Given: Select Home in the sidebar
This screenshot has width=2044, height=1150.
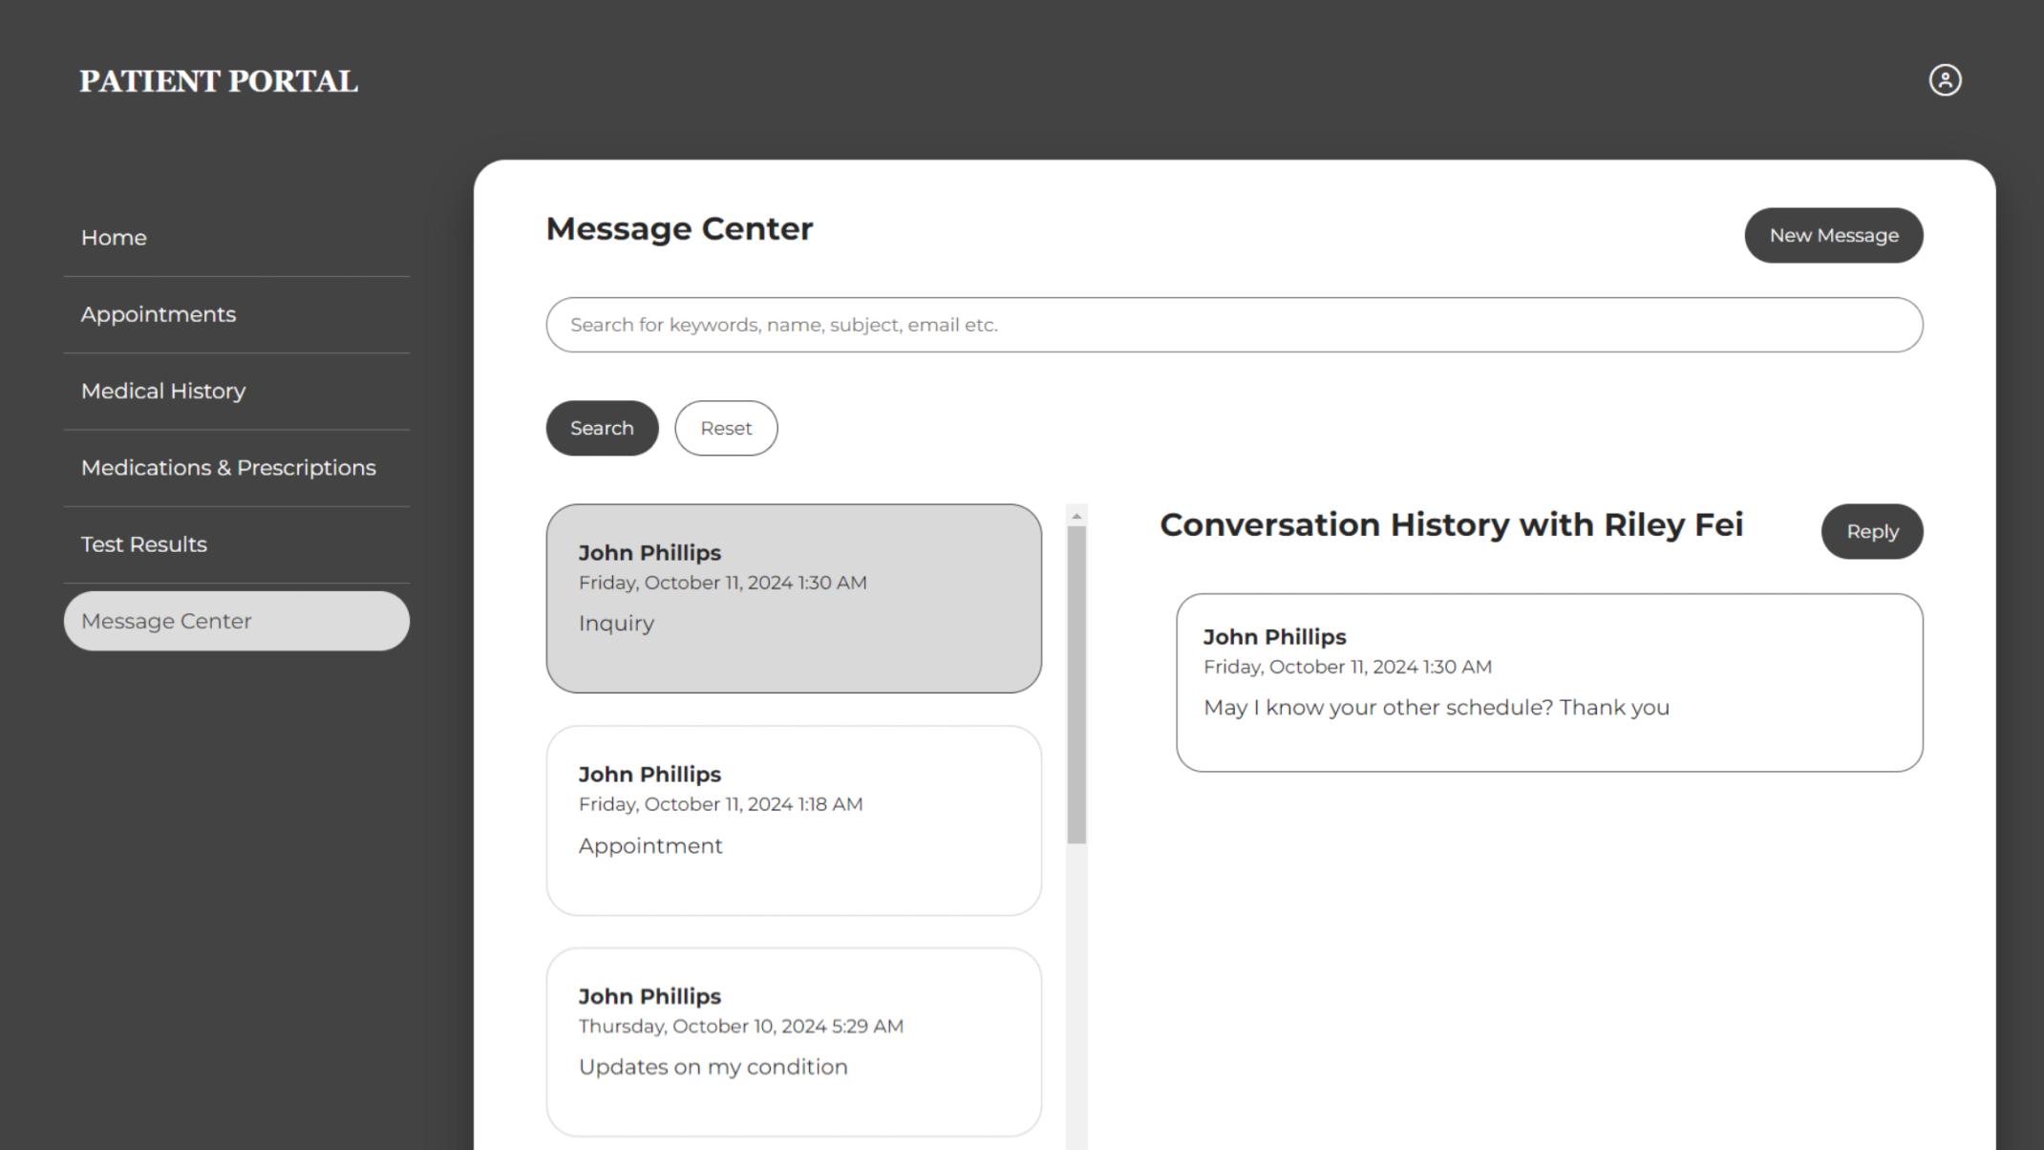Looking at the screenshot, I should click(x=114, y=237).
